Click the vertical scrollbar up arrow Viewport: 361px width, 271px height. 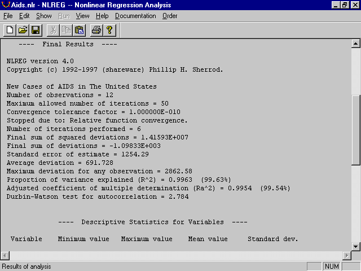(355, 43)
